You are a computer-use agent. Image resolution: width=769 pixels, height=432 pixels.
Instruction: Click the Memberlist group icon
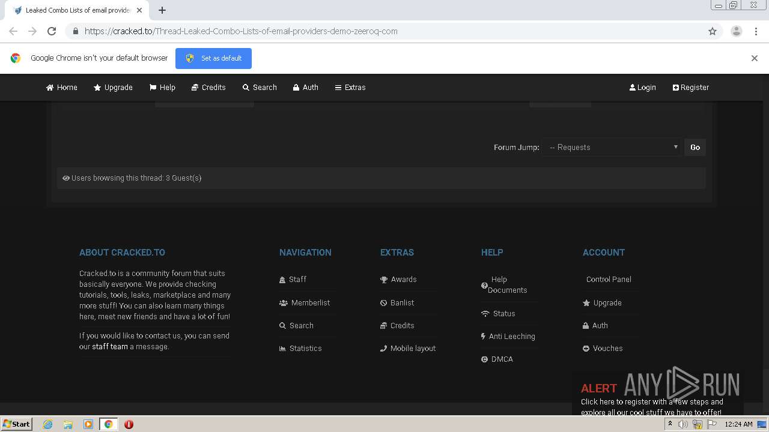(x=284, y=303)
